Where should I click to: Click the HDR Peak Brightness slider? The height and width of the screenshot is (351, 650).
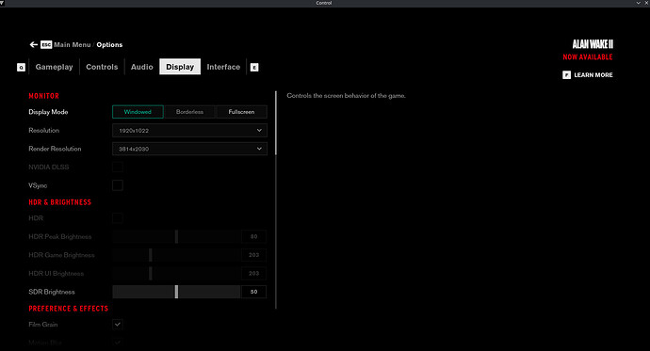[x=176, y=237]
